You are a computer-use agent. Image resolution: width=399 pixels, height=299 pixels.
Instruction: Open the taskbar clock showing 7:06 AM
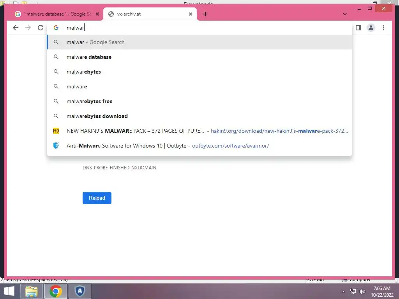(x=382, y=292)
